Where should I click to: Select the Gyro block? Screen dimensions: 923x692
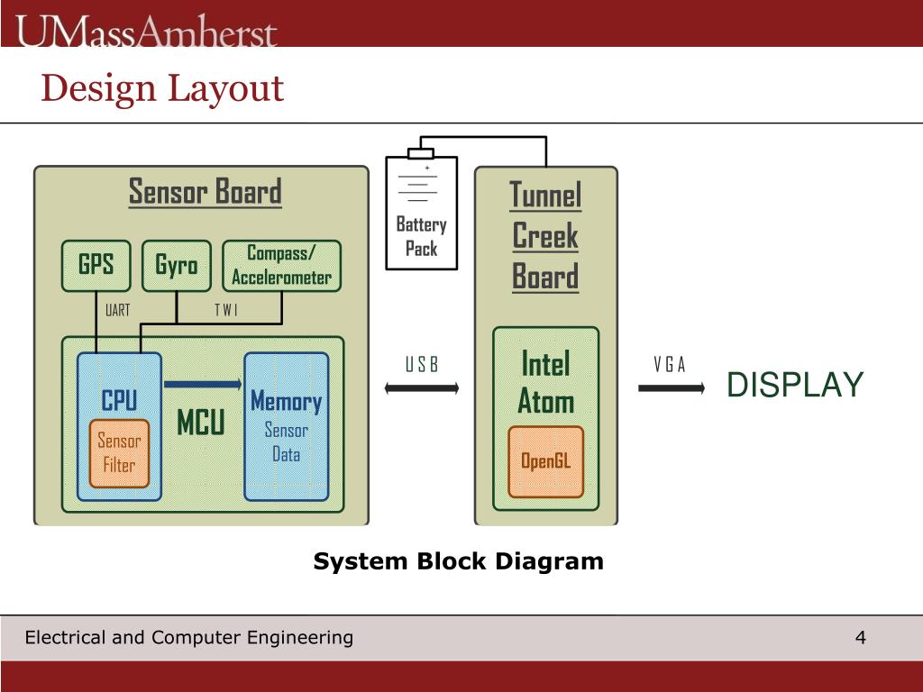pos(177,266)
